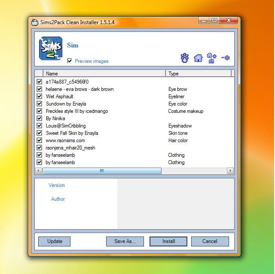Cancel the installer dialog
This screenshot has width=275, height=274.
pyautogui.click(x=210, y=241)
